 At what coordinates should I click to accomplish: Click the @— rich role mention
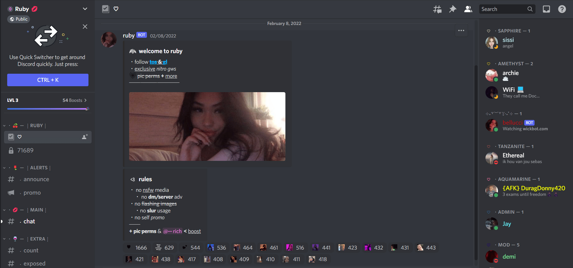click(172, 231)
